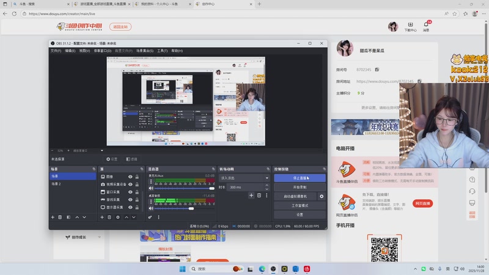Open virtual camera settings gear

click(322, 196)
